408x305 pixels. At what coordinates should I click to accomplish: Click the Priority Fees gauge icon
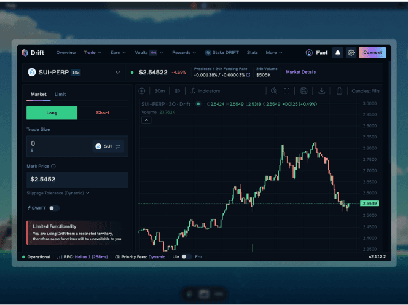click(x=117, y=257)
